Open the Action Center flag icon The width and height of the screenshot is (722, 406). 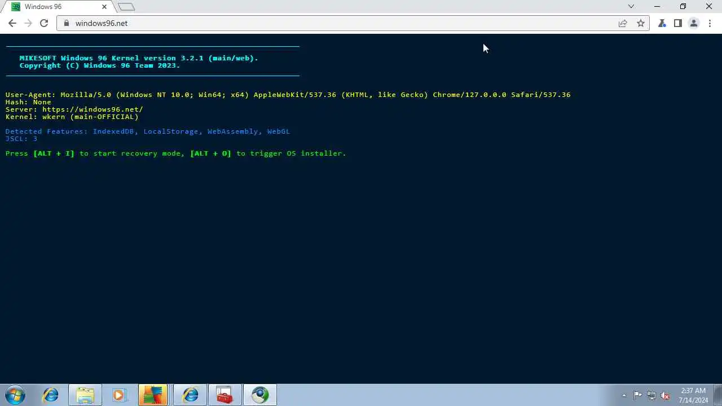637,395
